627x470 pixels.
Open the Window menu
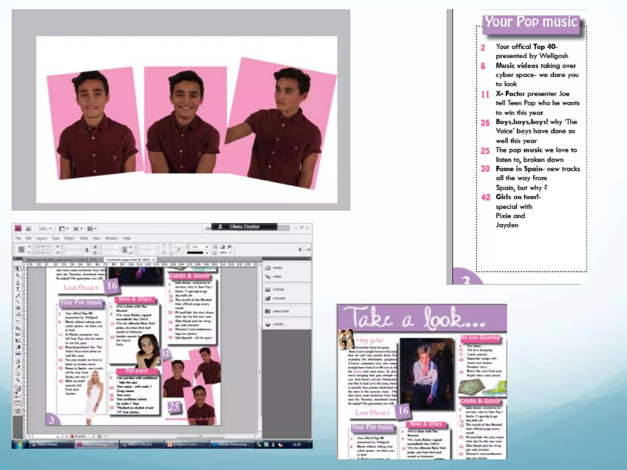click(x=111, y=238)
